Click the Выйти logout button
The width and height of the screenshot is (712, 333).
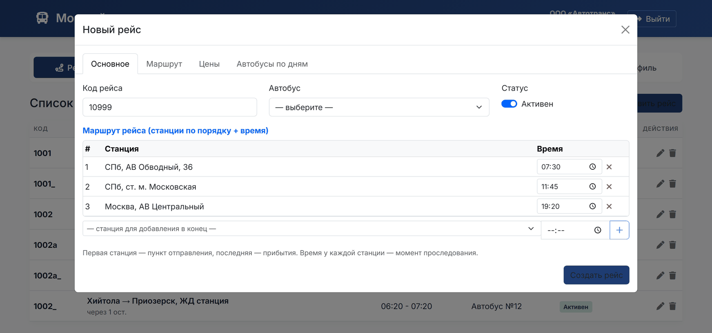(652, 19)
